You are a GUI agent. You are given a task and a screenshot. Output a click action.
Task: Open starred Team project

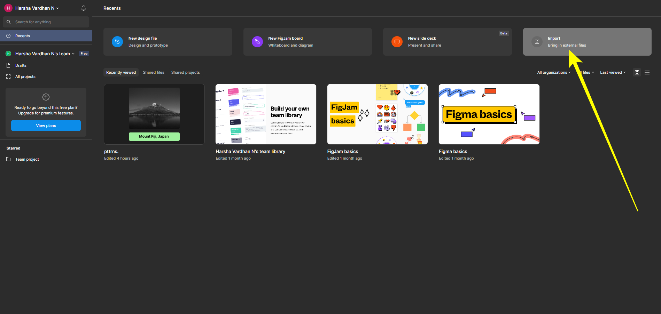coord(46,159)
